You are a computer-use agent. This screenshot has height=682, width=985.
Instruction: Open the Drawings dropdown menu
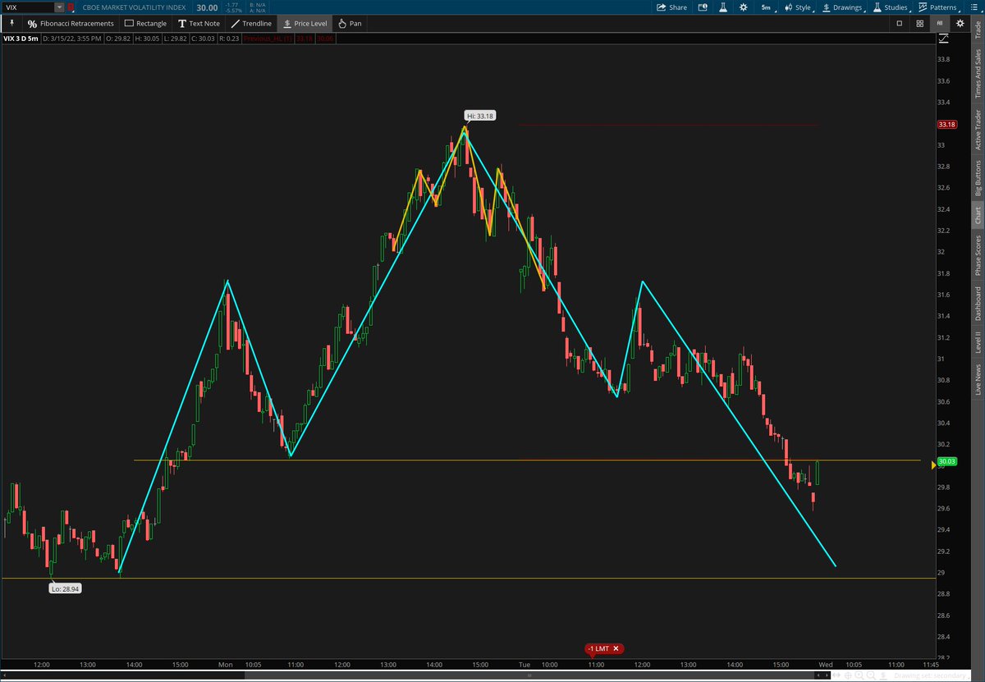[842, 7]
